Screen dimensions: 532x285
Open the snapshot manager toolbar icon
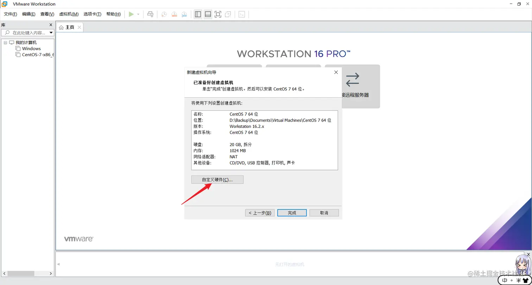[184, 14]
